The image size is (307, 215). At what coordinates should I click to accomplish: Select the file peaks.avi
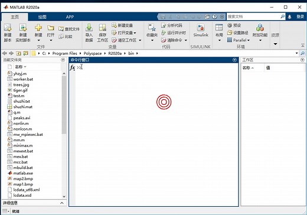(x=22, y=118)
